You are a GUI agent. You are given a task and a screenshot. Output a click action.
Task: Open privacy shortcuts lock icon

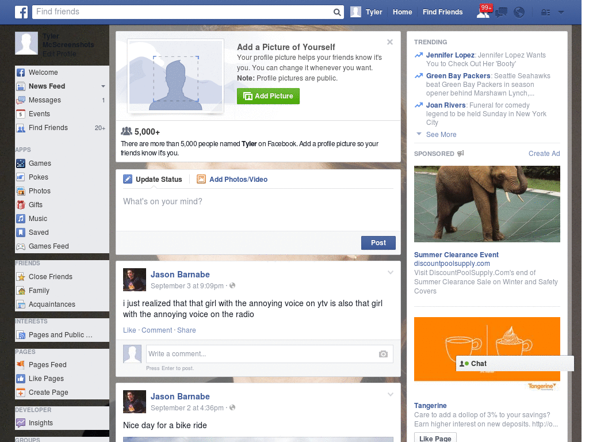[545, 13]
